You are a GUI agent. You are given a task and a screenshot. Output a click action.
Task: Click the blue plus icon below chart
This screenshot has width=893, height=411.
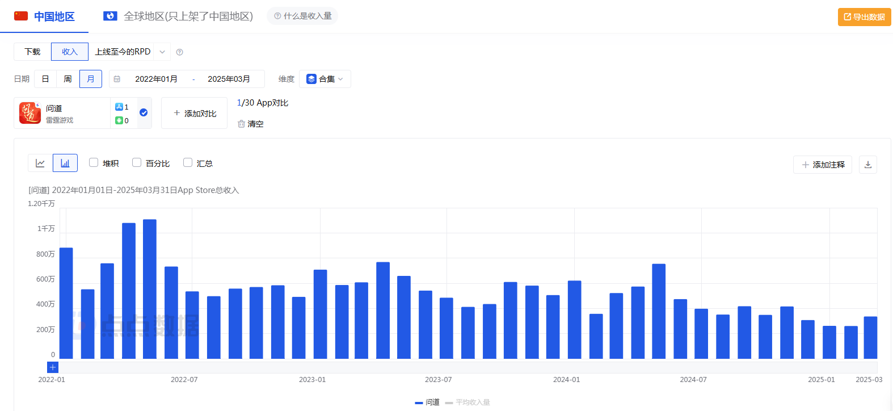pos(53,367)
